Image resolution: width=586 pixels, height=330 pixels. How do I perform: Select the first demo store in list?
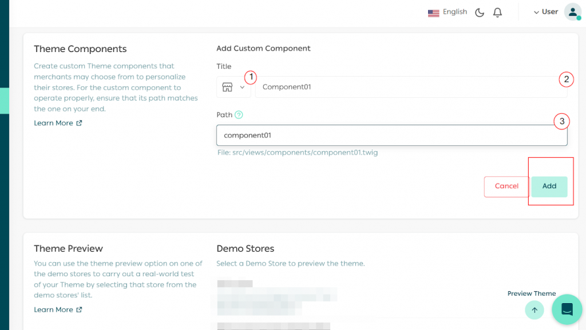235,284
